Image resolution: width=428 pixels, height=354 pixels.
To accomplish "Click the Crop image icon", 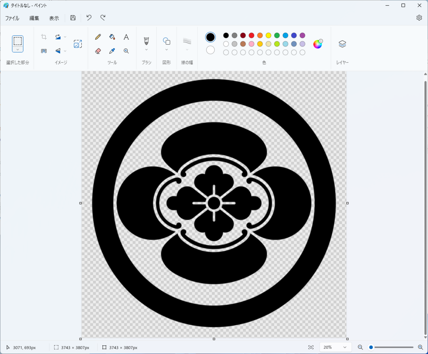I will [44, 37].
